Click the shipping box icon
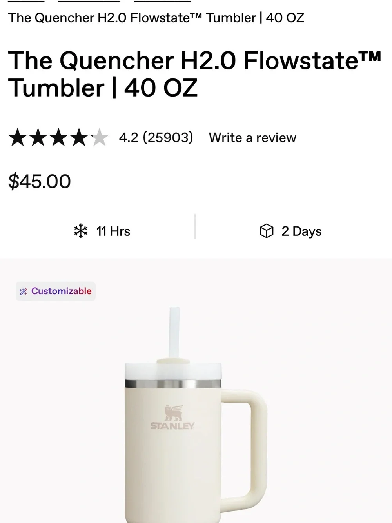 point(267,231)
